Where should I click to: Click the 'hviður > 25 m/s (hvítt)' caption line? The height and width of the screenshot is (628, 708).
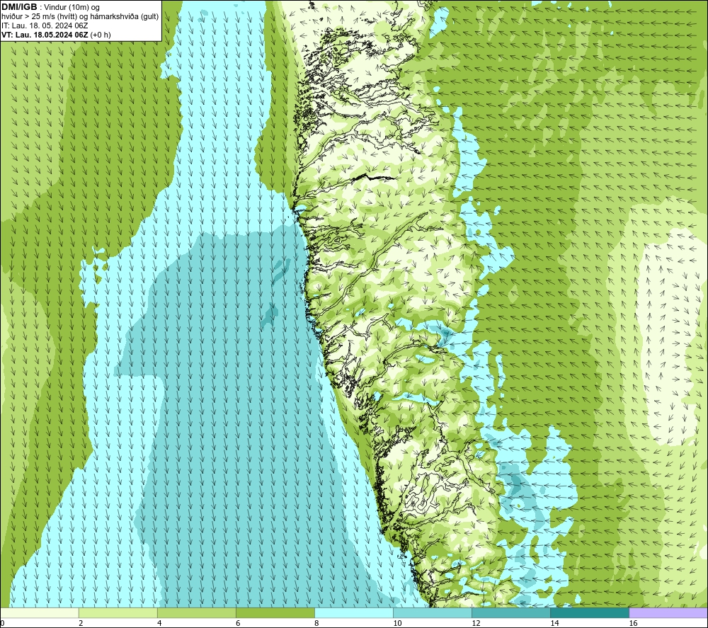pyautogui.click(x=80, y=17)
